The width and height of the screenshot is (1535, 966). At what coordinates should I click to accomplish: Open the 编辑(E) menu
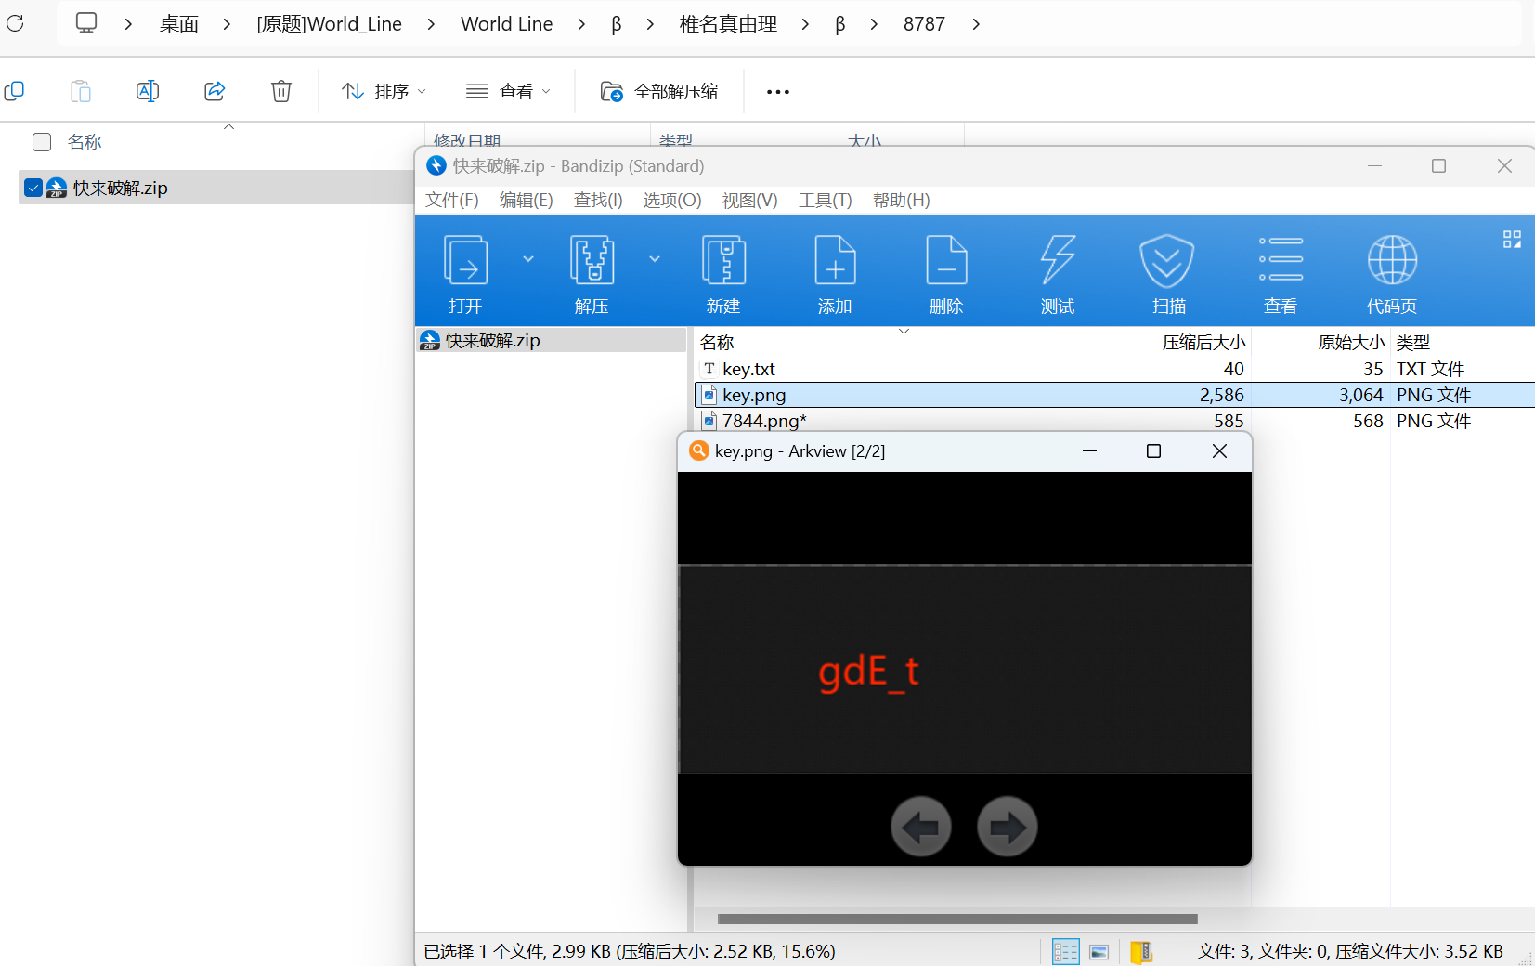527,201
